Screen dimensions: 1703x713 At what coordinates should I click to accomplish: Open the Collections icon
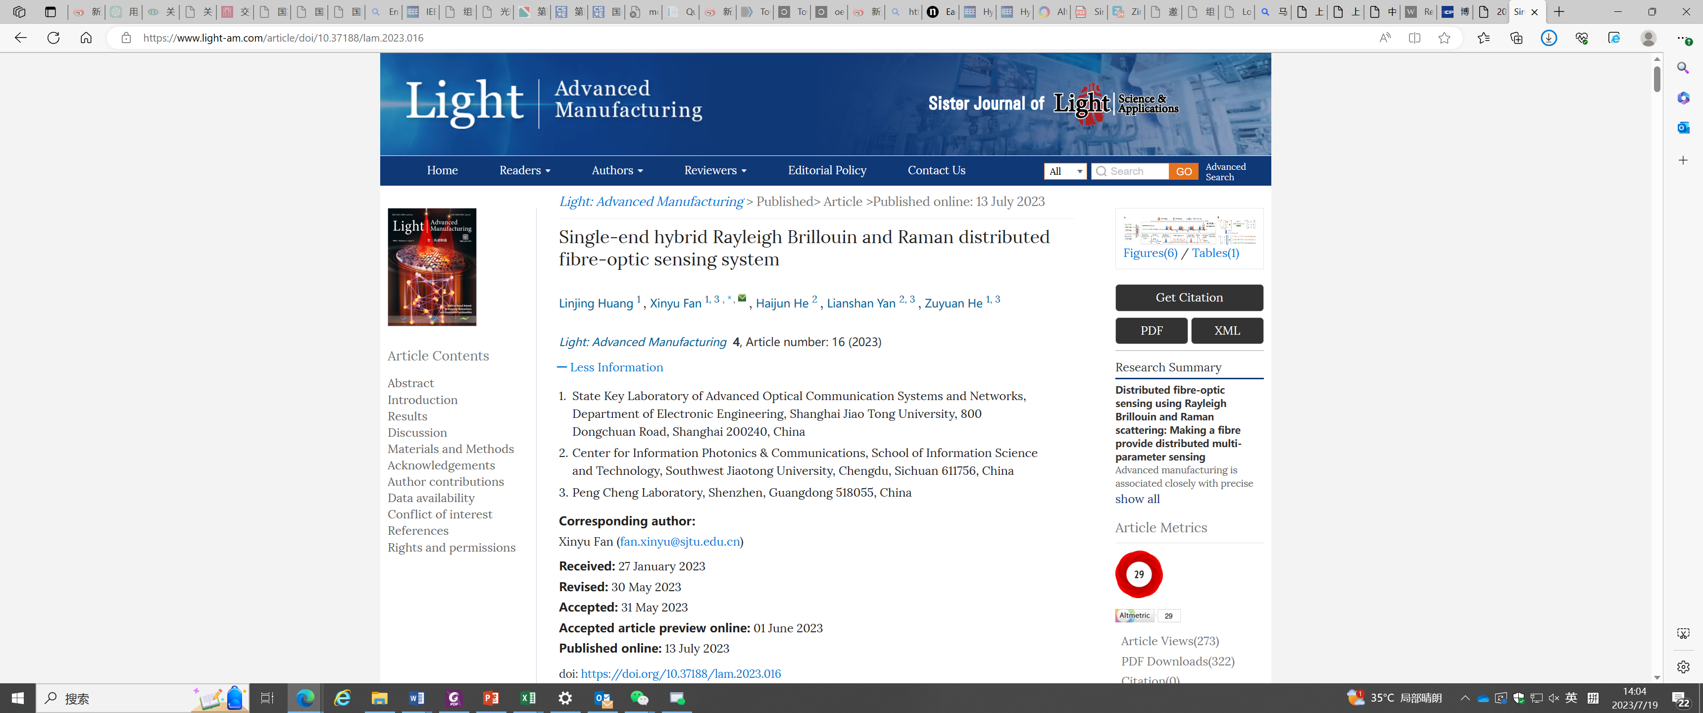pyautogui.click(x=1516, y=38)
